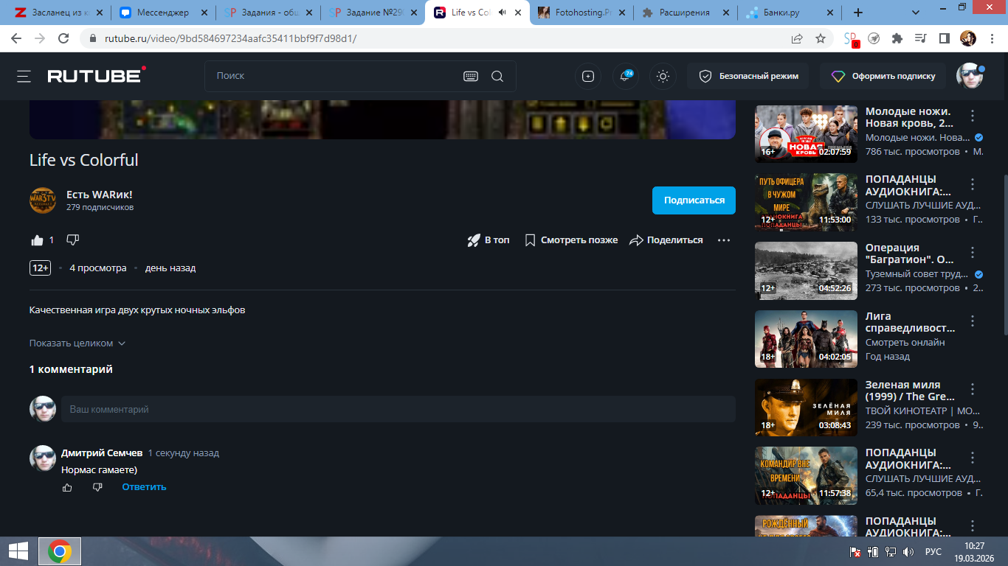Open options for Операция Багратион video
This screenshot has height=566, width=1008.
(973, 253)
